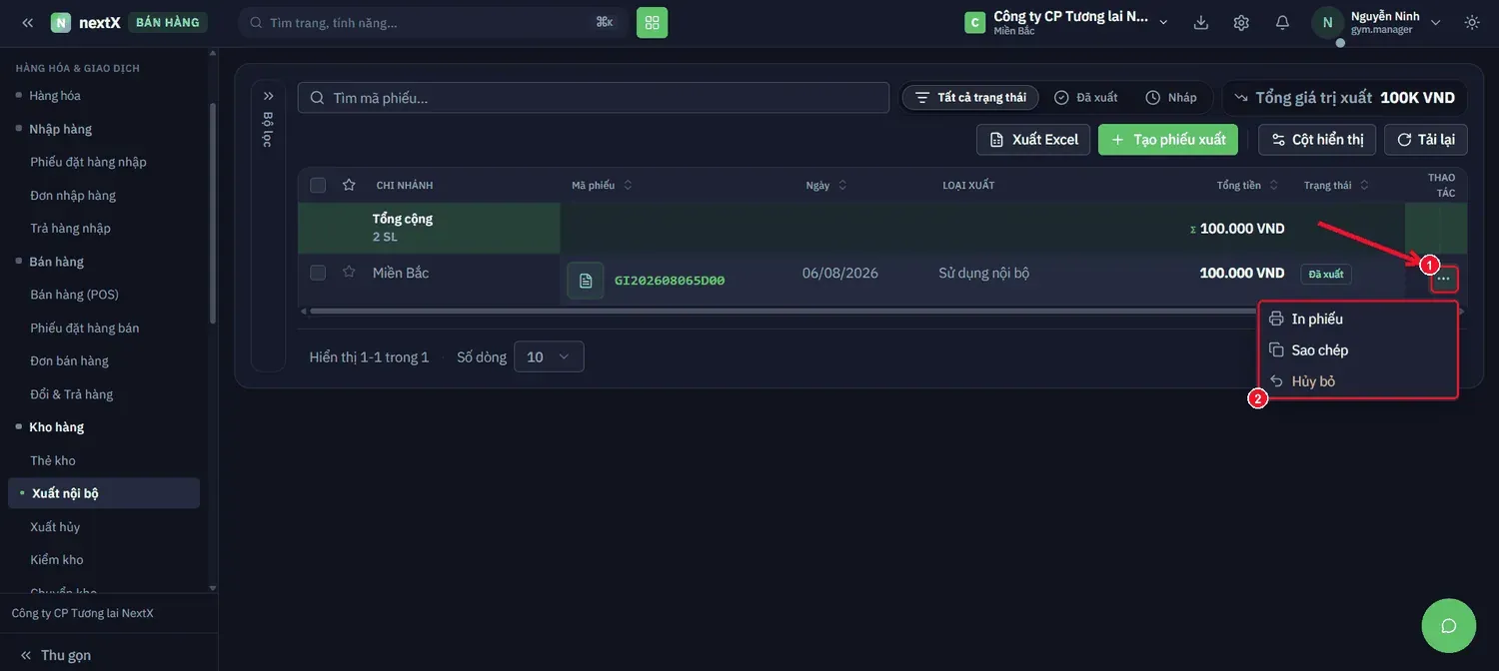Check the select-all header checkbox
Viewport: 1499px width, 671px height.
tap(318, 185)
